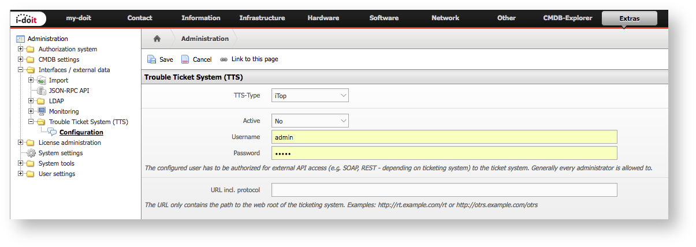Viewport: 696px width, 247px height.
Task: Expand the Import node
Action: click(x=31, y=80)
